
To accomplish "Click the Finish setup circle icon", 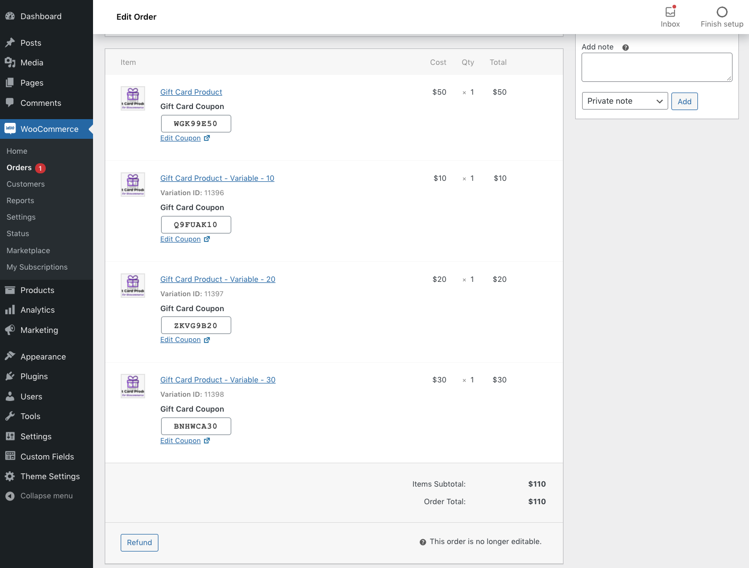I will click(x=722, y=12).
